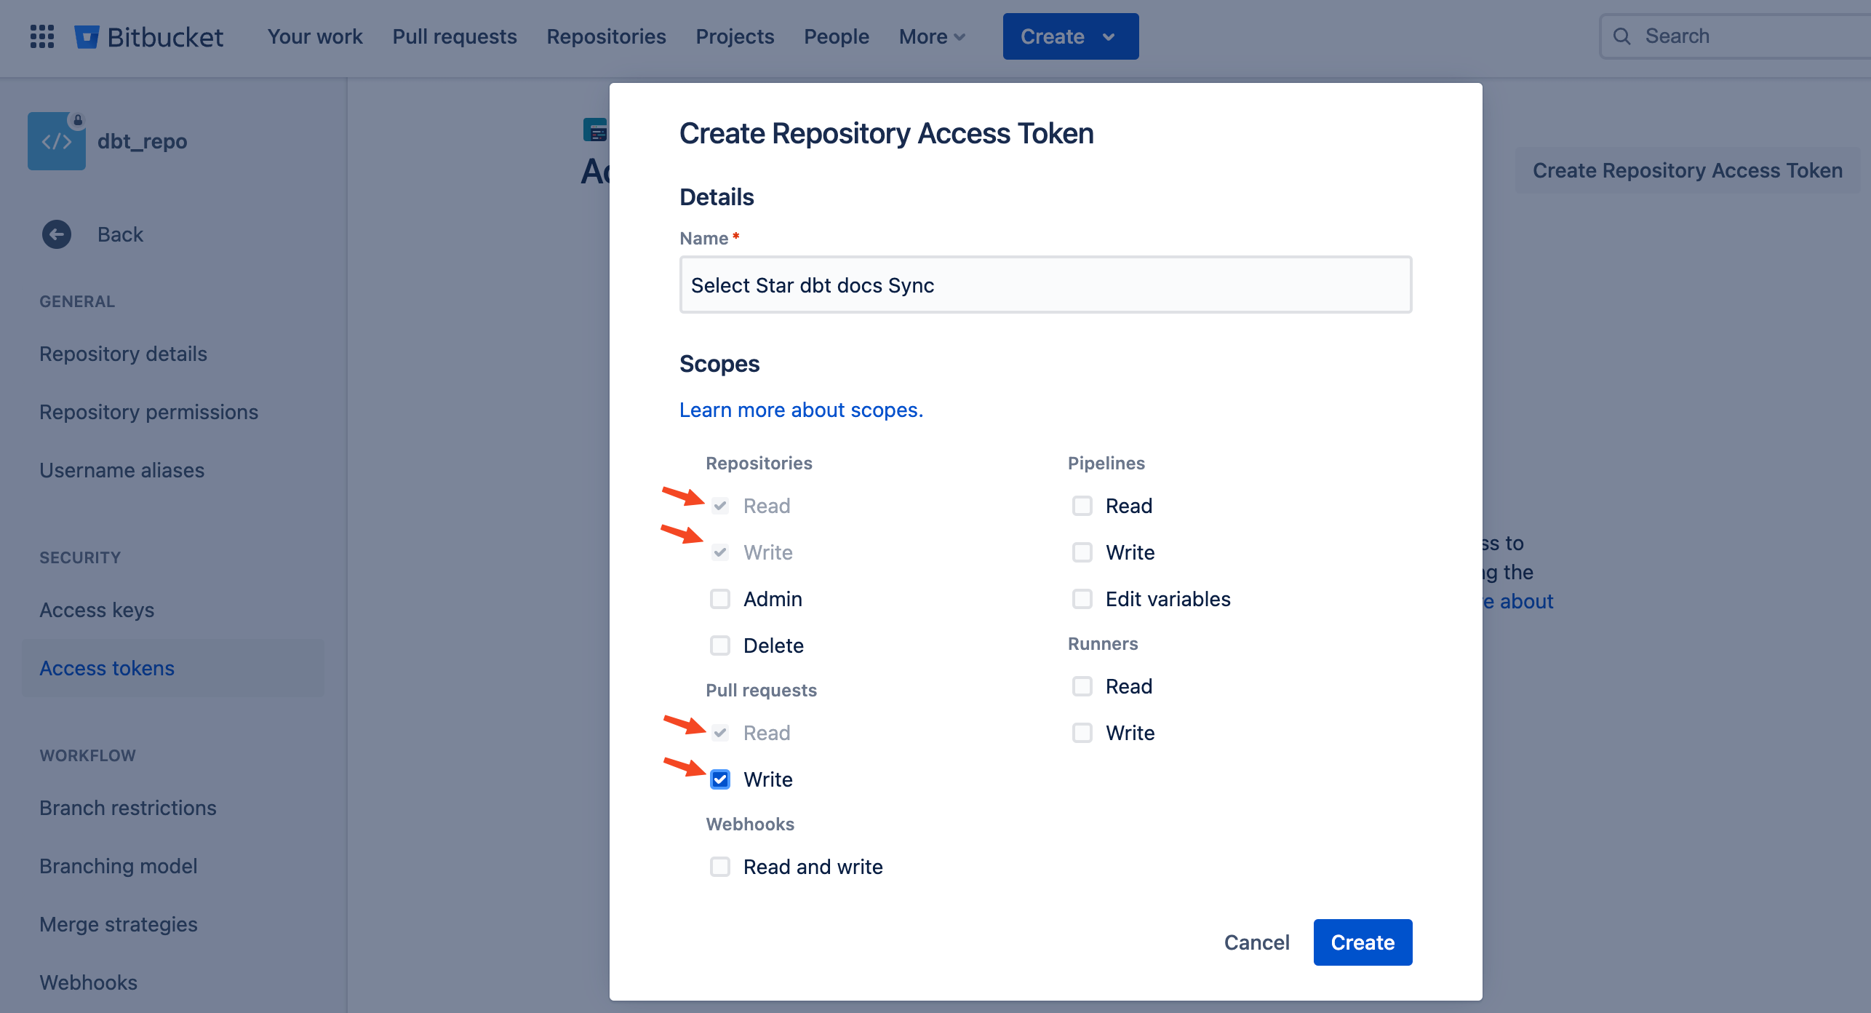Tick the Runners Write checkbox
This screenshot has height=1013, width=1871.
pos(1082,733)
